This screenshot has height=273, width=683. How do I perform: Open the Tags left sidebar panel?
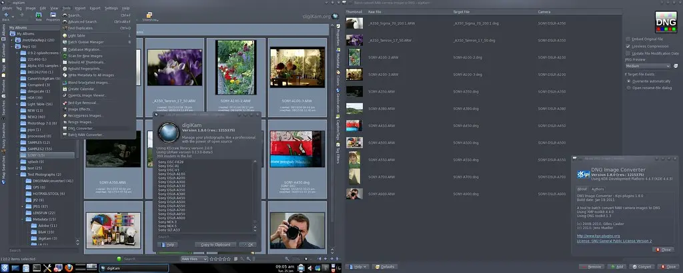(x=4, y=69)
